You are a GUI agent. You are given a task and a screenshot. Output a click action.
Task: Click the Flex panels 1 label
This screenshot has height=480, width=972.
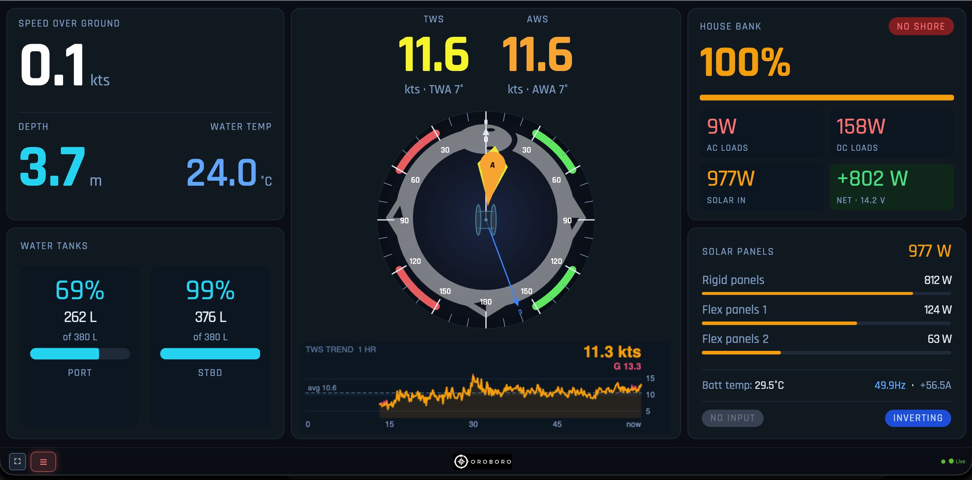point(734,309)
